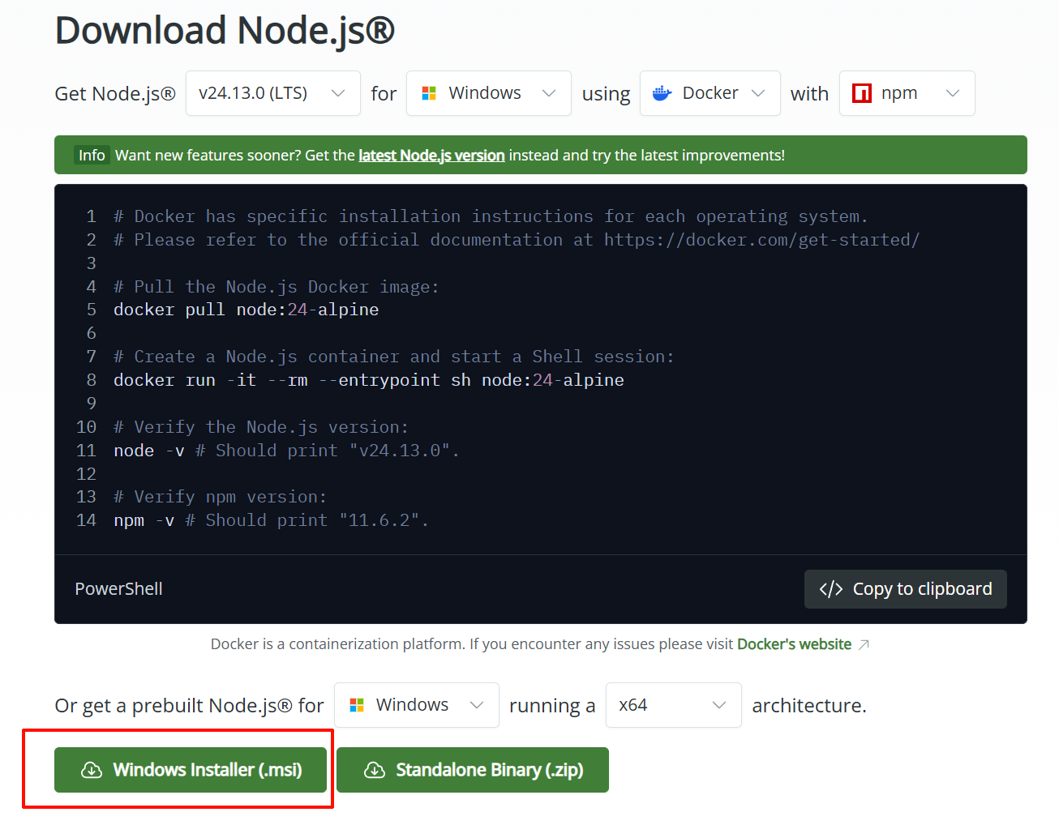
Task: Open the Windows operating system dropdown
Action: 488,92
